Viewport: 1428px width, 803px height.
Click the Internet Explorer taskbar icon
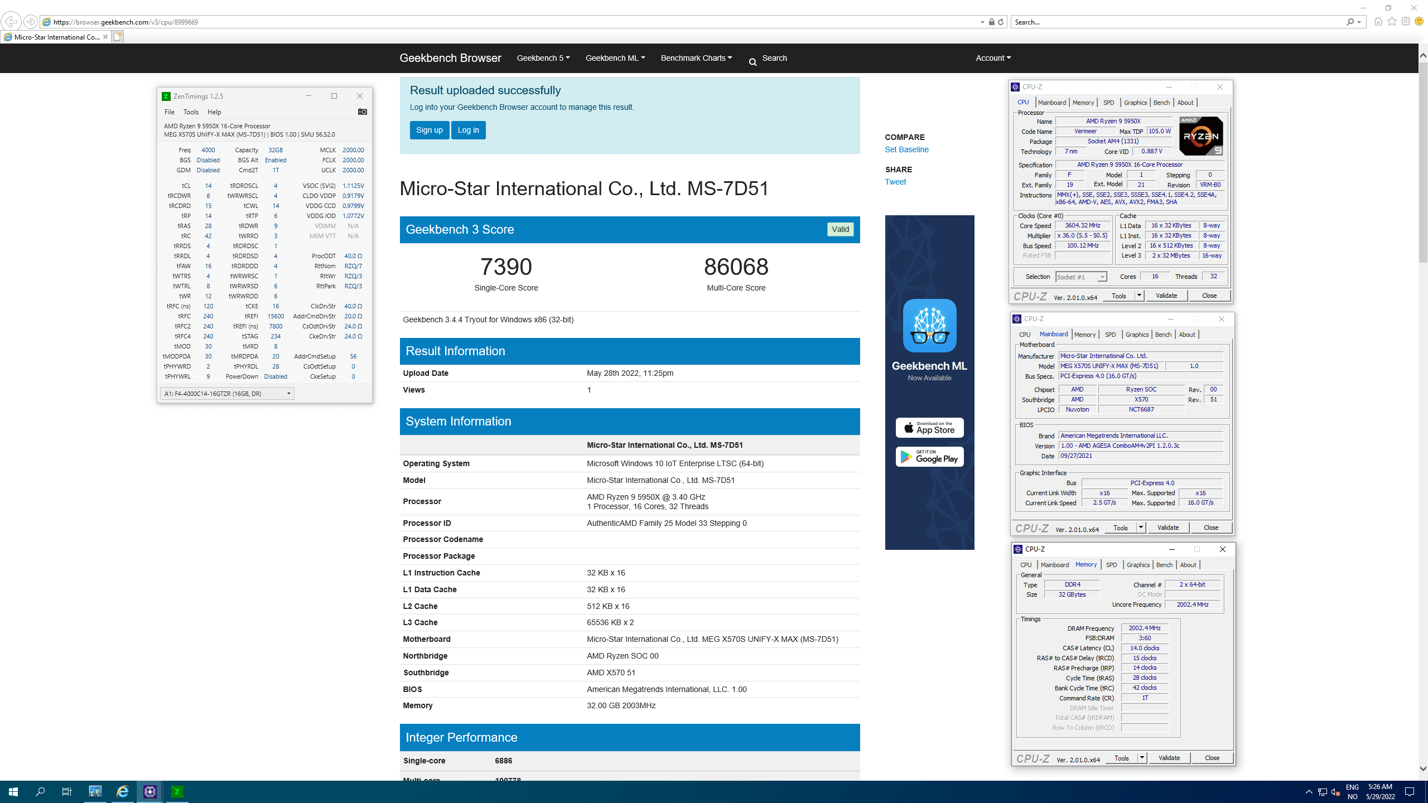click(x=123, y=791)
